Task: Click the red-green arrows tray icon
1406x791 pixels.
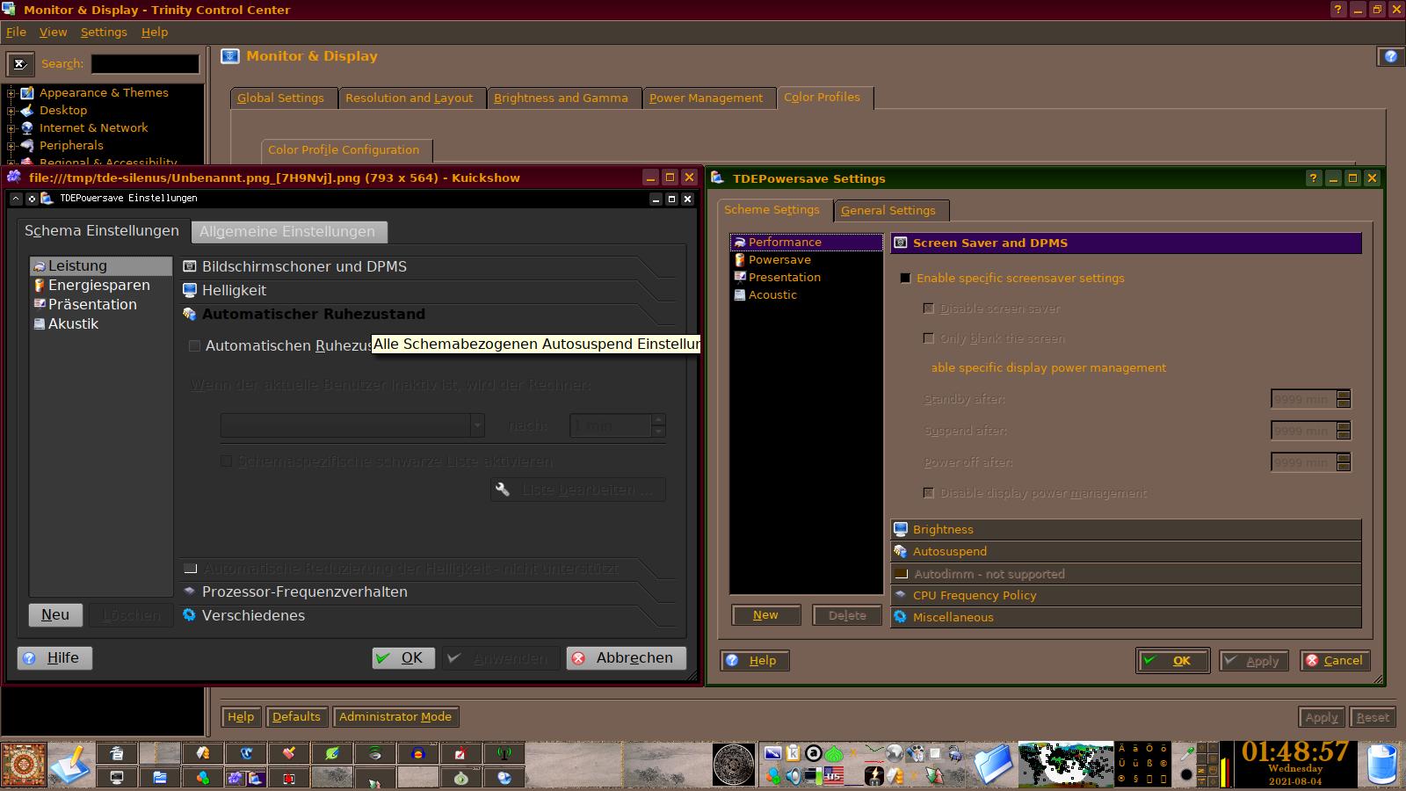Action: click(934, 776)
